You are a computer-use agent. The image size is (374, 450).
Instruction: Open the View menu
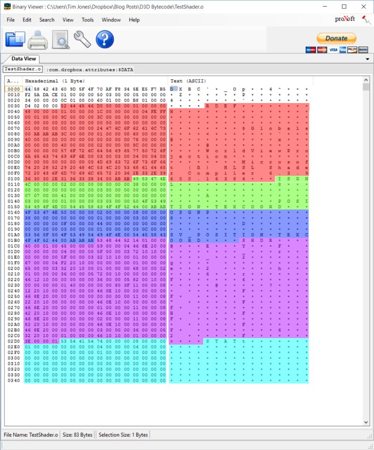point(68,20)
